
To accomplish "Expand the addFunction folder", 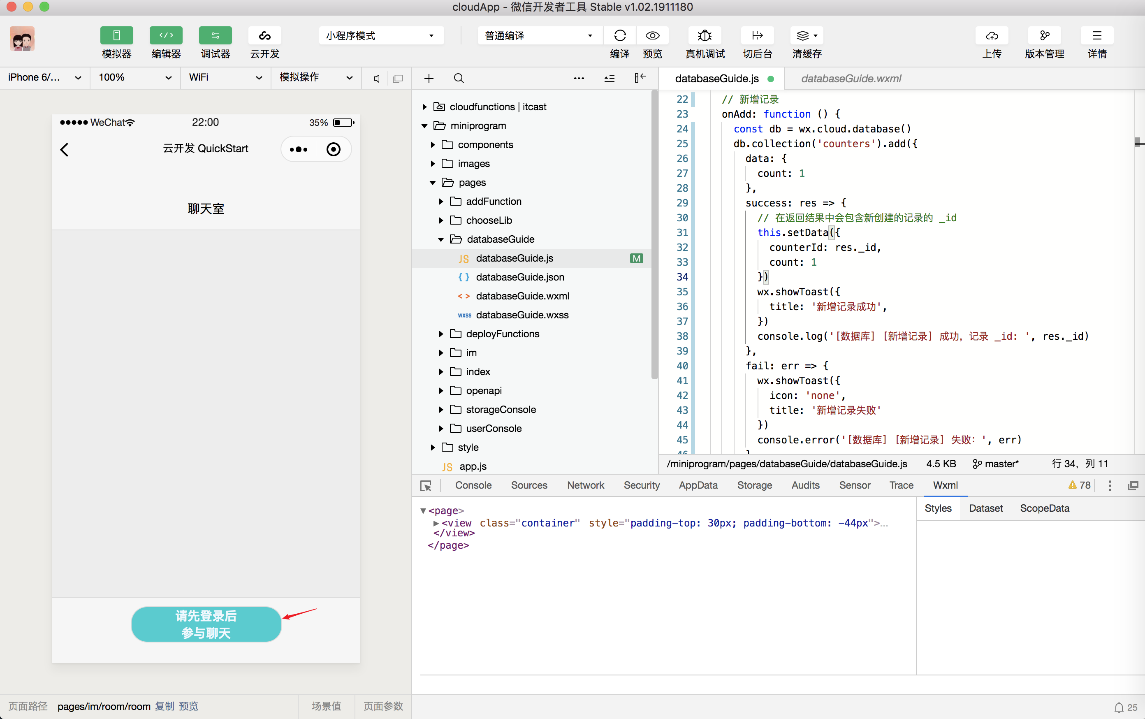I will pos(441,202).
